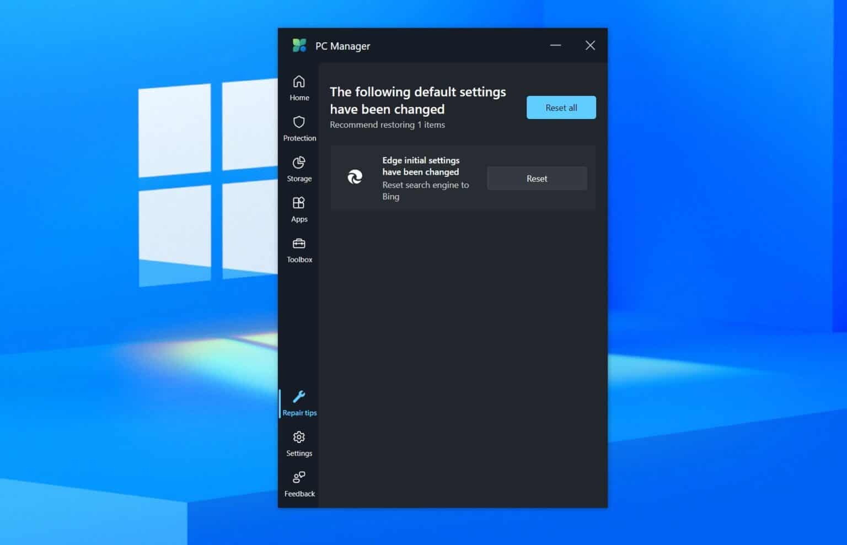Open the Settings gear icon
Viewport: 847px width, 545px height.
[299, 437]
